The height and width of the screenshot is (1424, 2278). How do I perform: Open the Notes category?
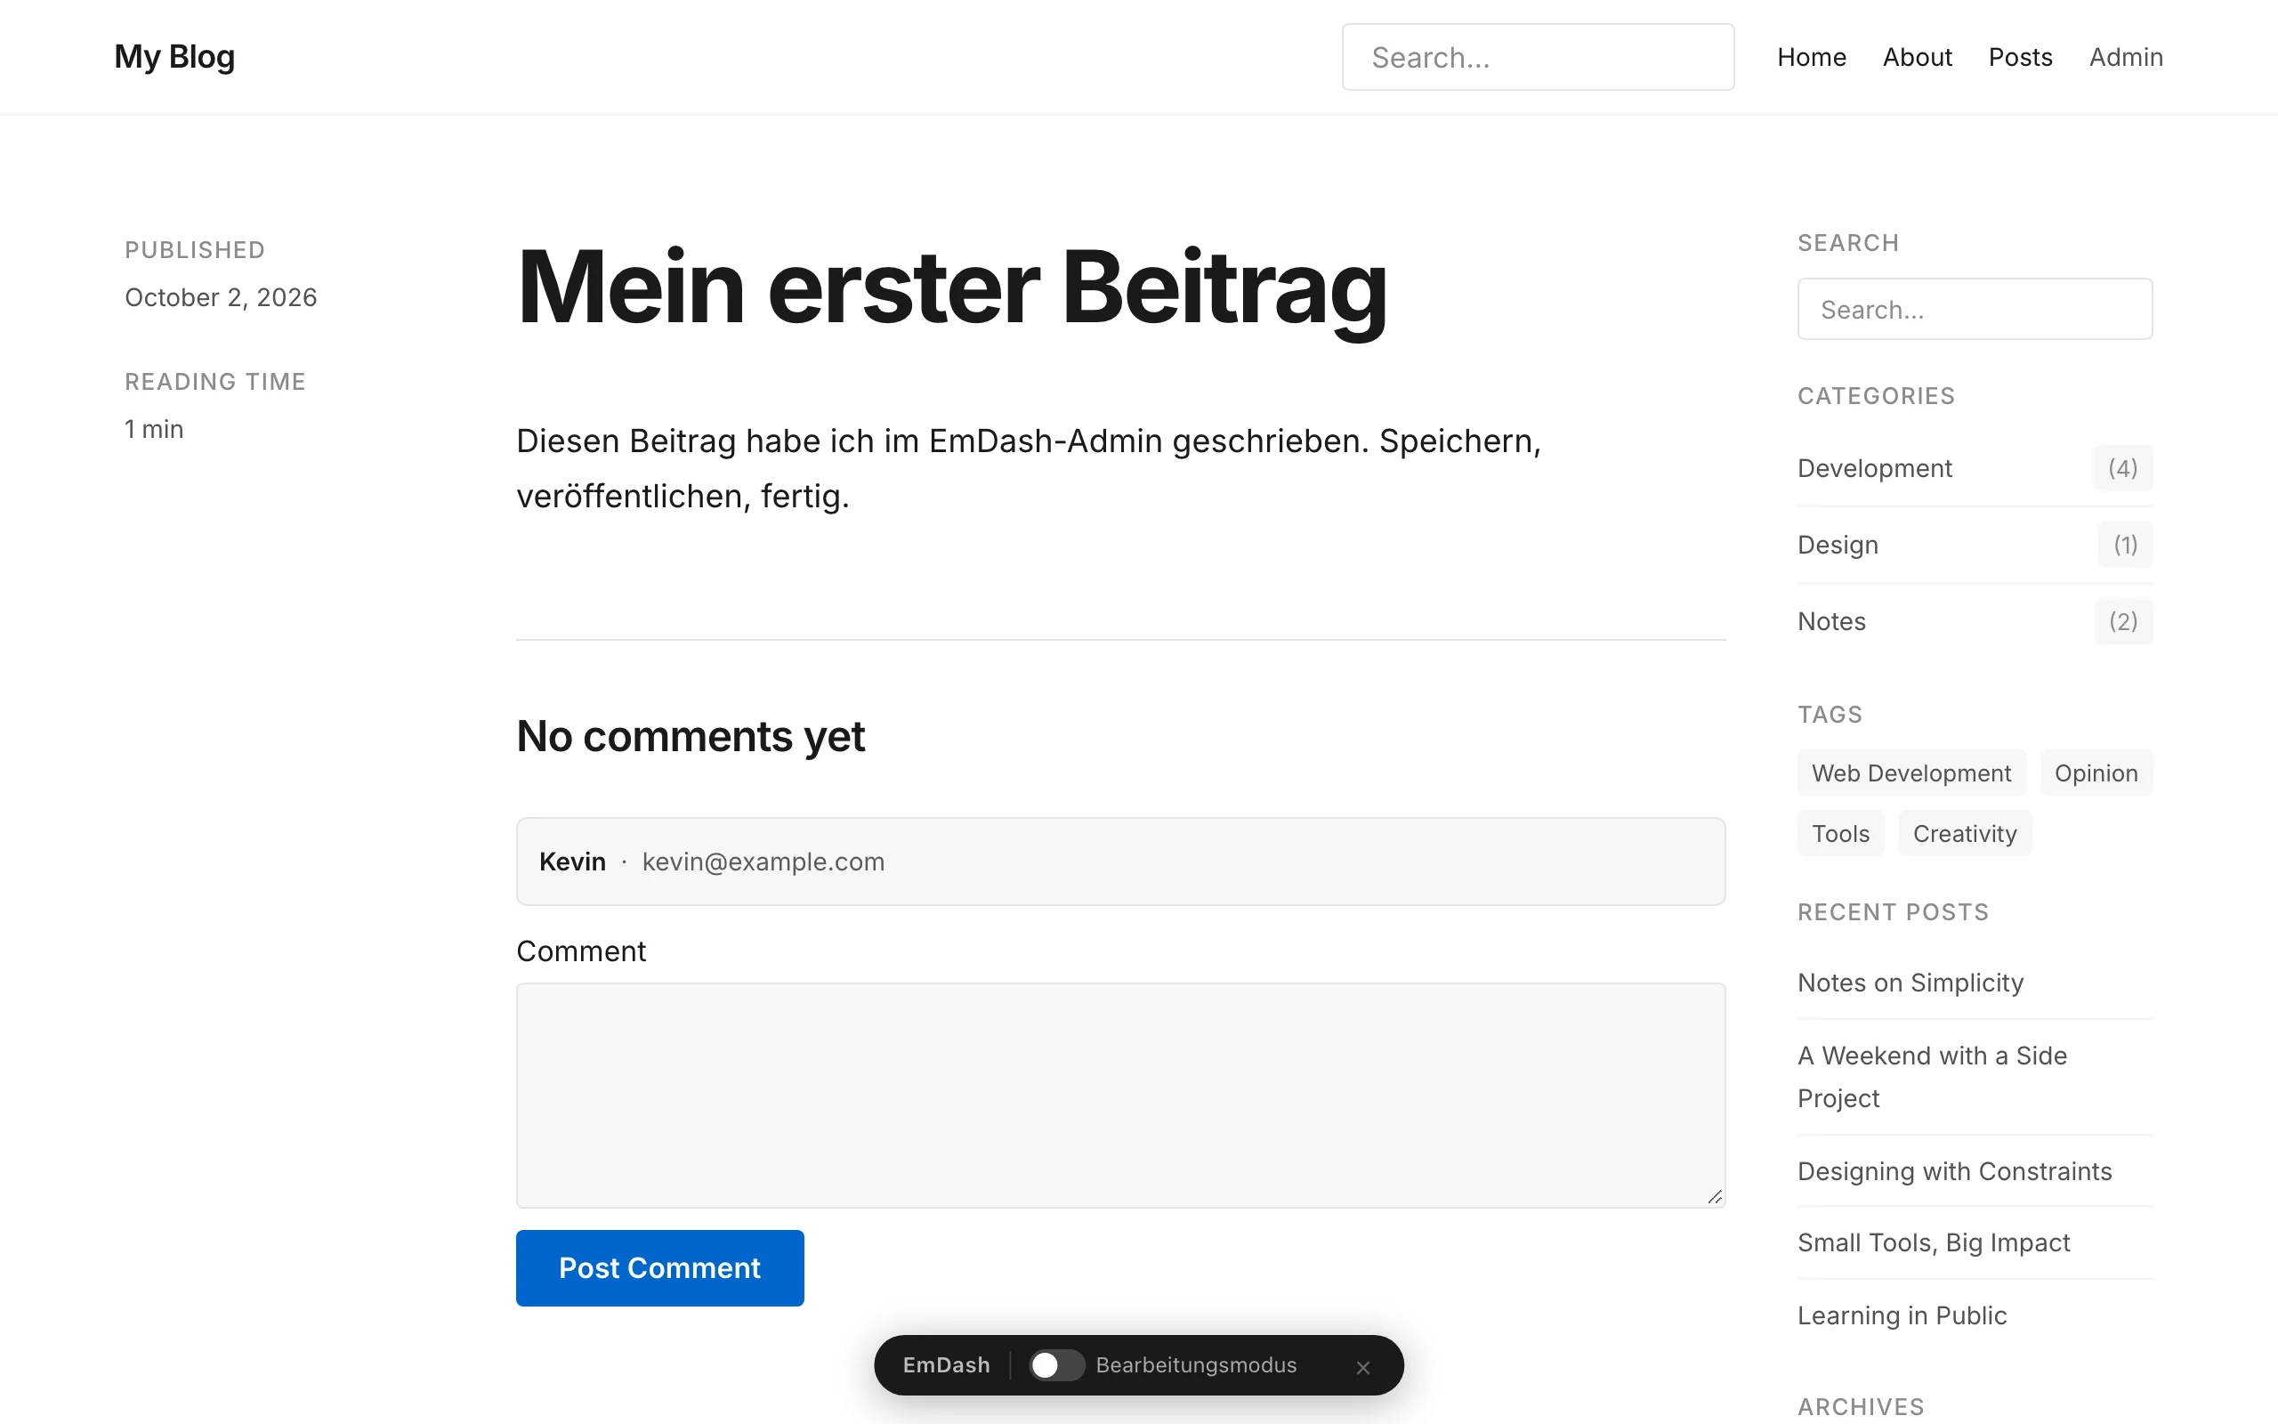tap(1831, 621)
